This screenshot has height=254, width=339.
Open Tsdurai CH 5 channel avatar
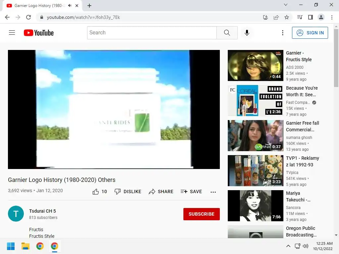coord(16,214)
